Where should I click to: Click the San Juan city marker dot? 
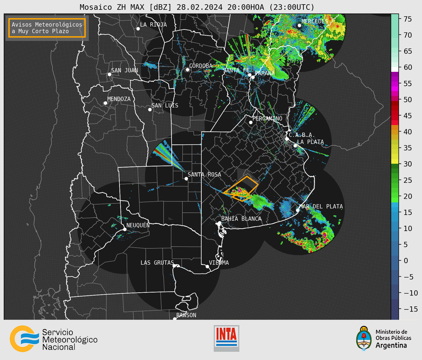tap(109, 74)
